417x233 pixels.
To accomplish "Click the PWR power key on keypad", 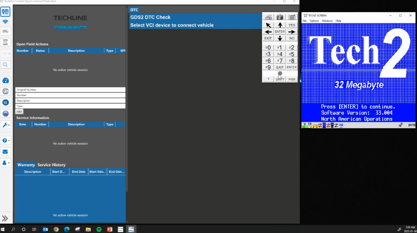I will point(292,79).
